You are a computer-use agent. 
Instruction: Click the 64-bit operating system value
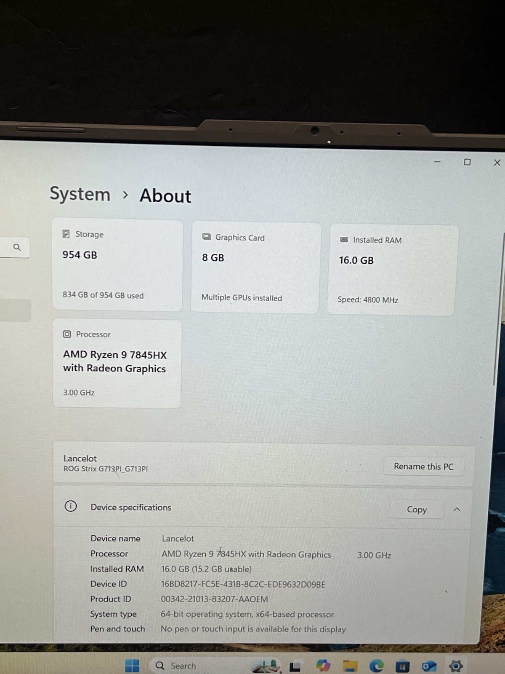pos(247,614)
